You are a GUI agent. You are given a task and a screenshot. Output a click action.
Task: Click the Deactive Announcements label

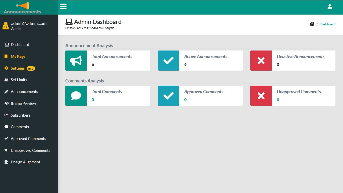[301, 57]
